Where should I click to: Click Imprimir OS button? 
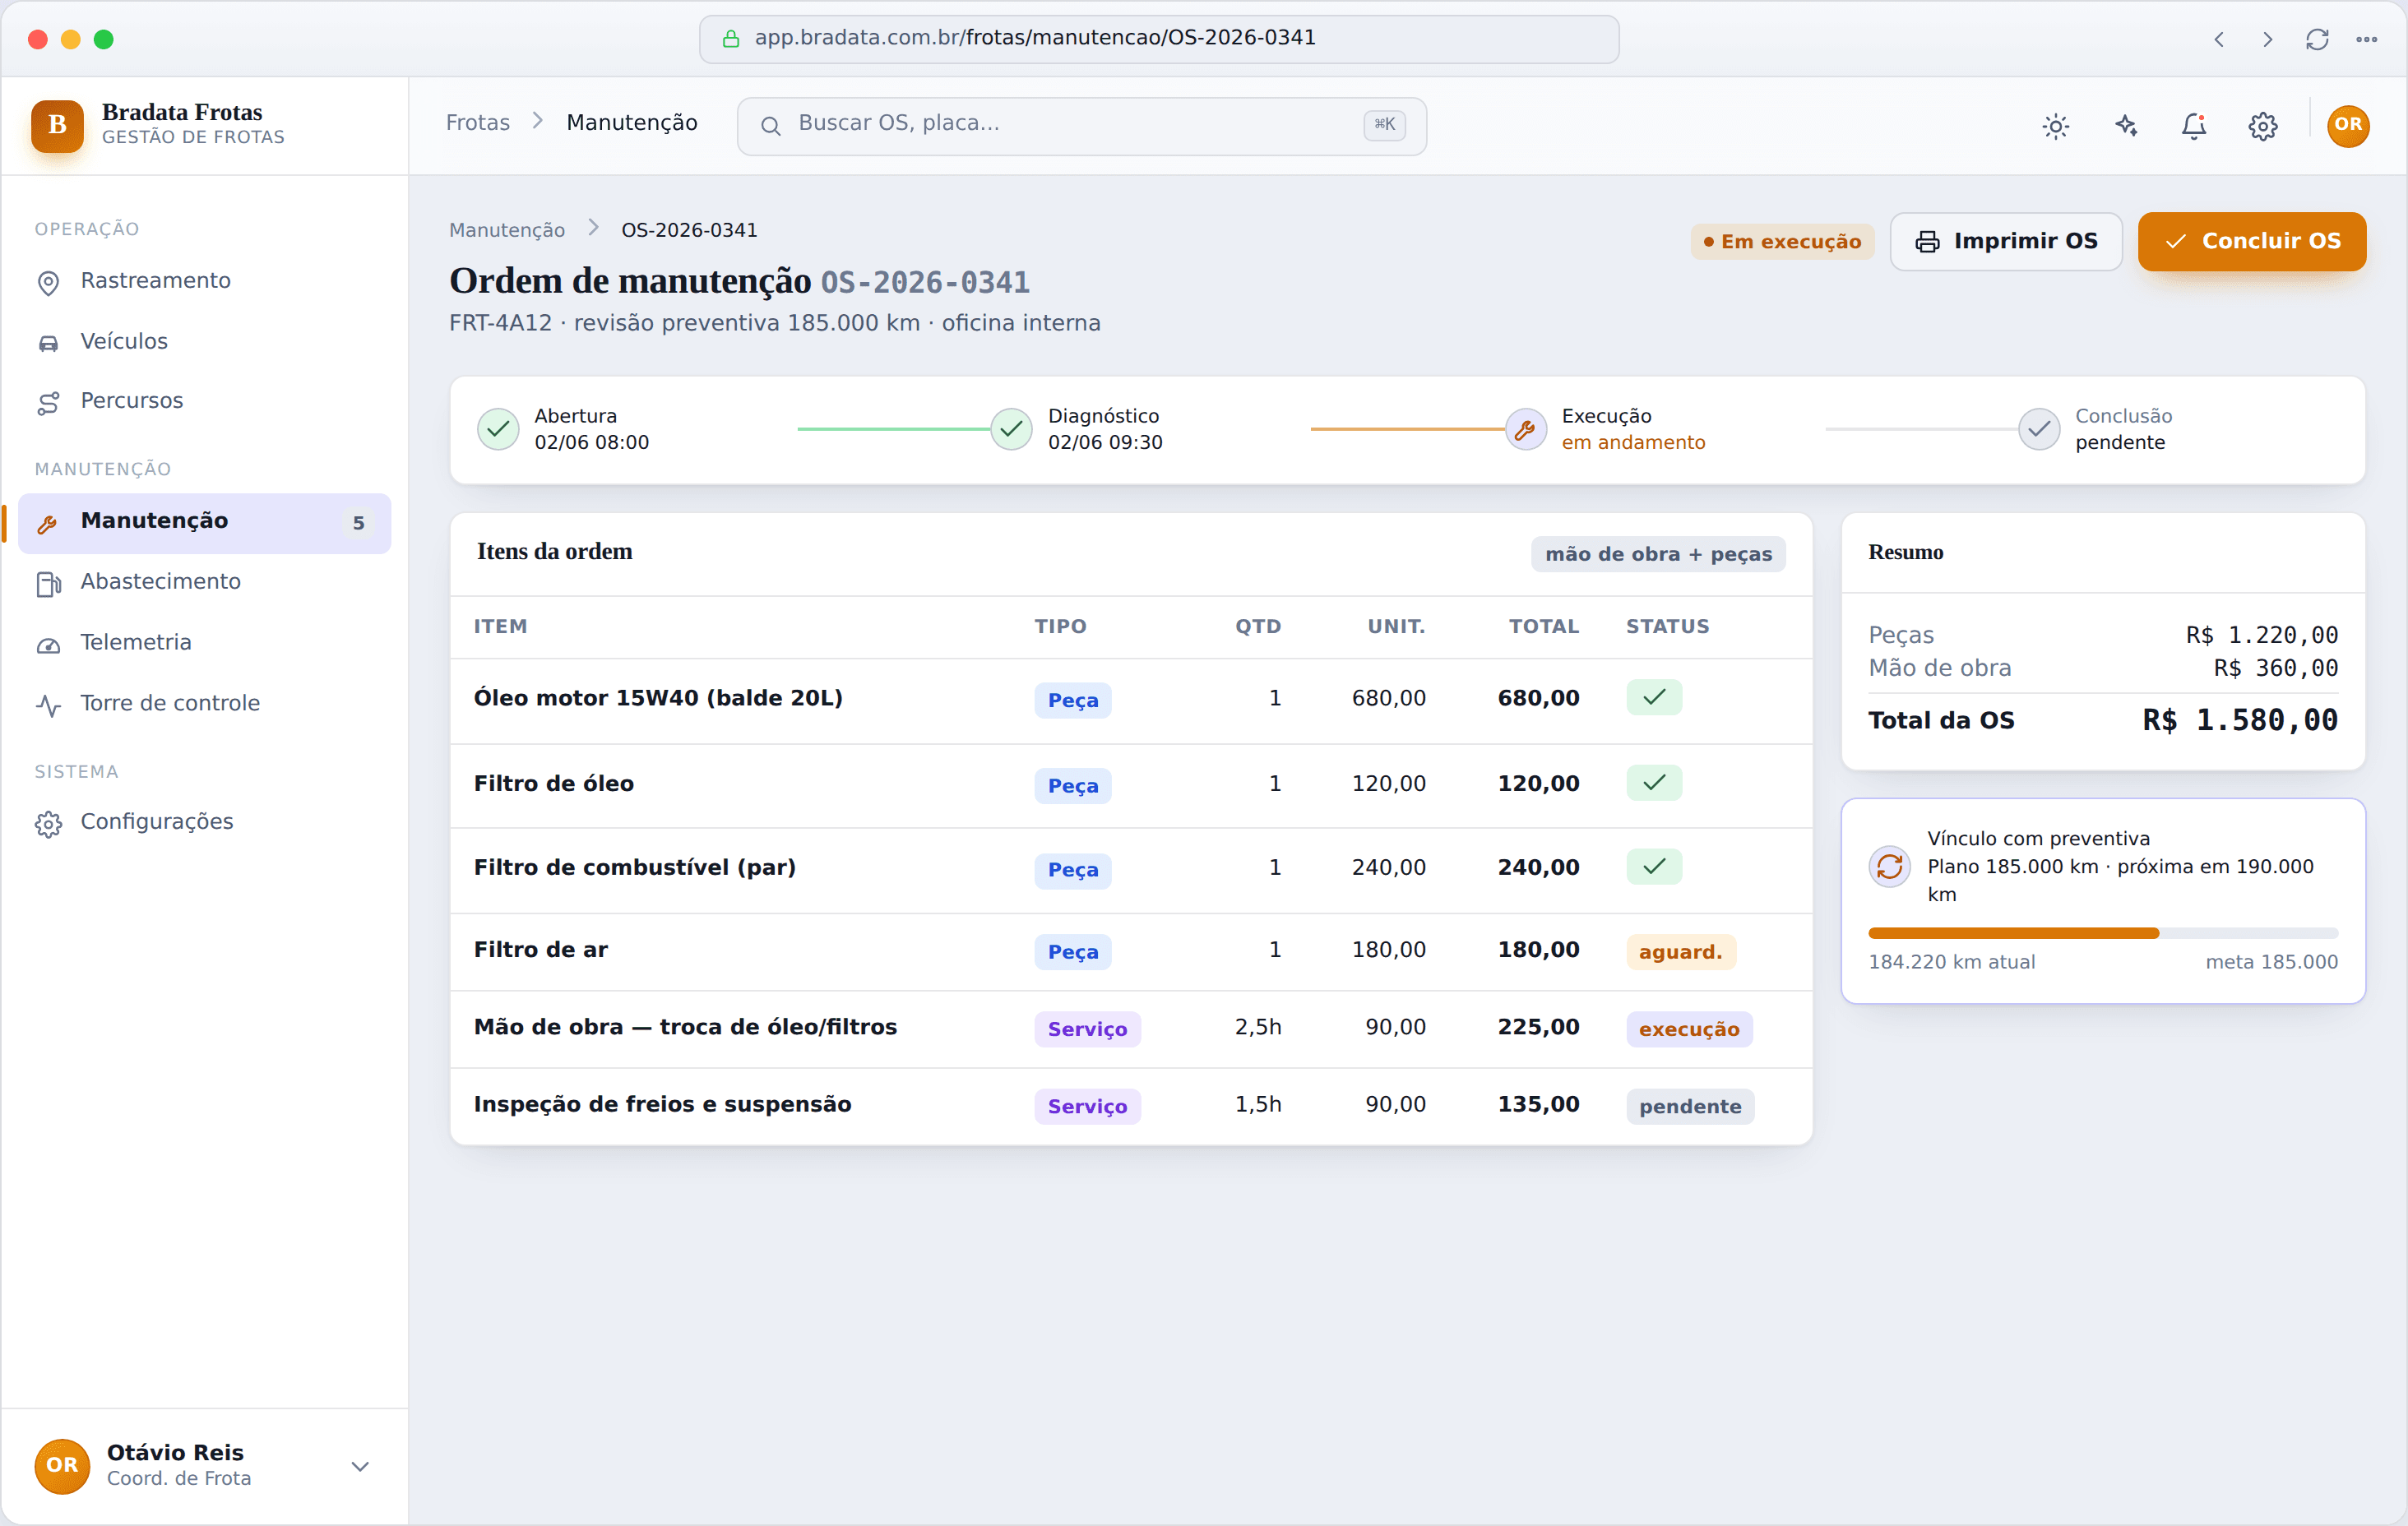point(2005,241)
